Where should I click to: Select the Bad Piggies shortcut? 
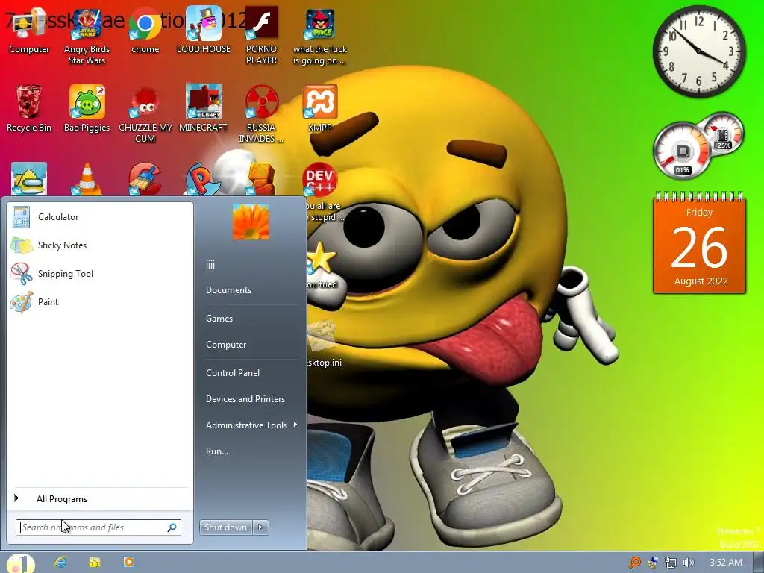pos(87,108)
